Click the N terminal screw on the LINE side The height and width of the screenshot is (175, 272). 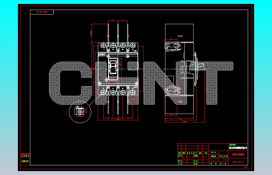click(133, 45)
